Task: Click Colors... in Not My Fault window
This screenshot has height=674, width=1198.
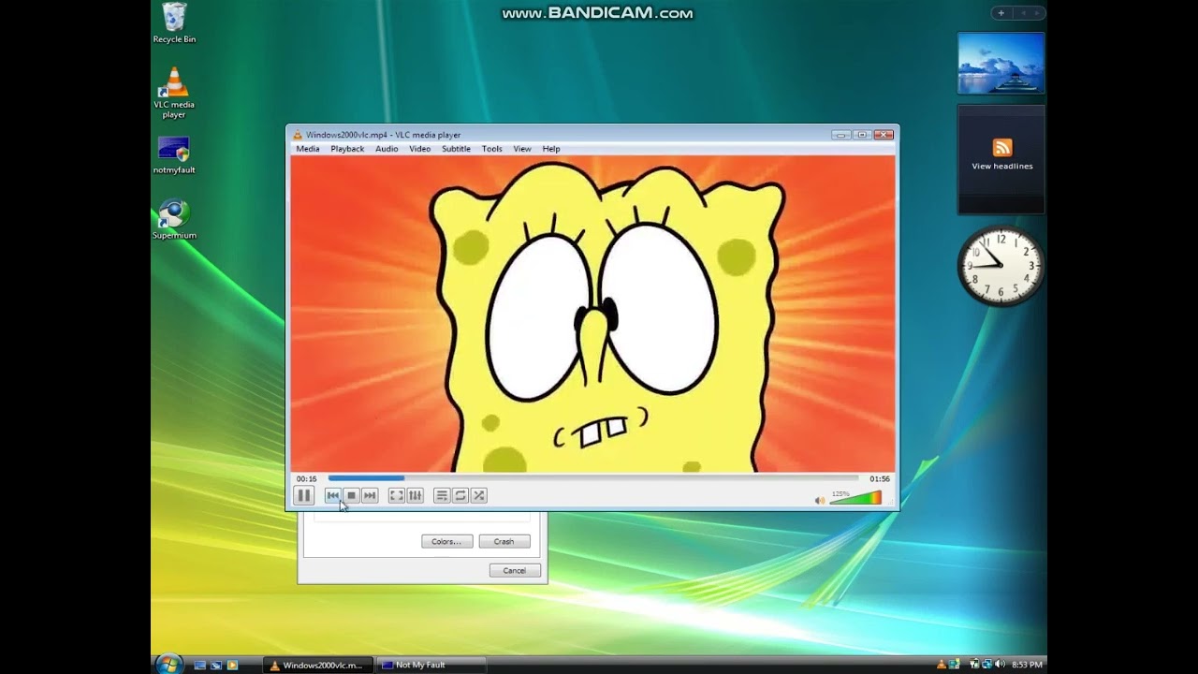Action: pyautogui.click(x=446, y=541)
